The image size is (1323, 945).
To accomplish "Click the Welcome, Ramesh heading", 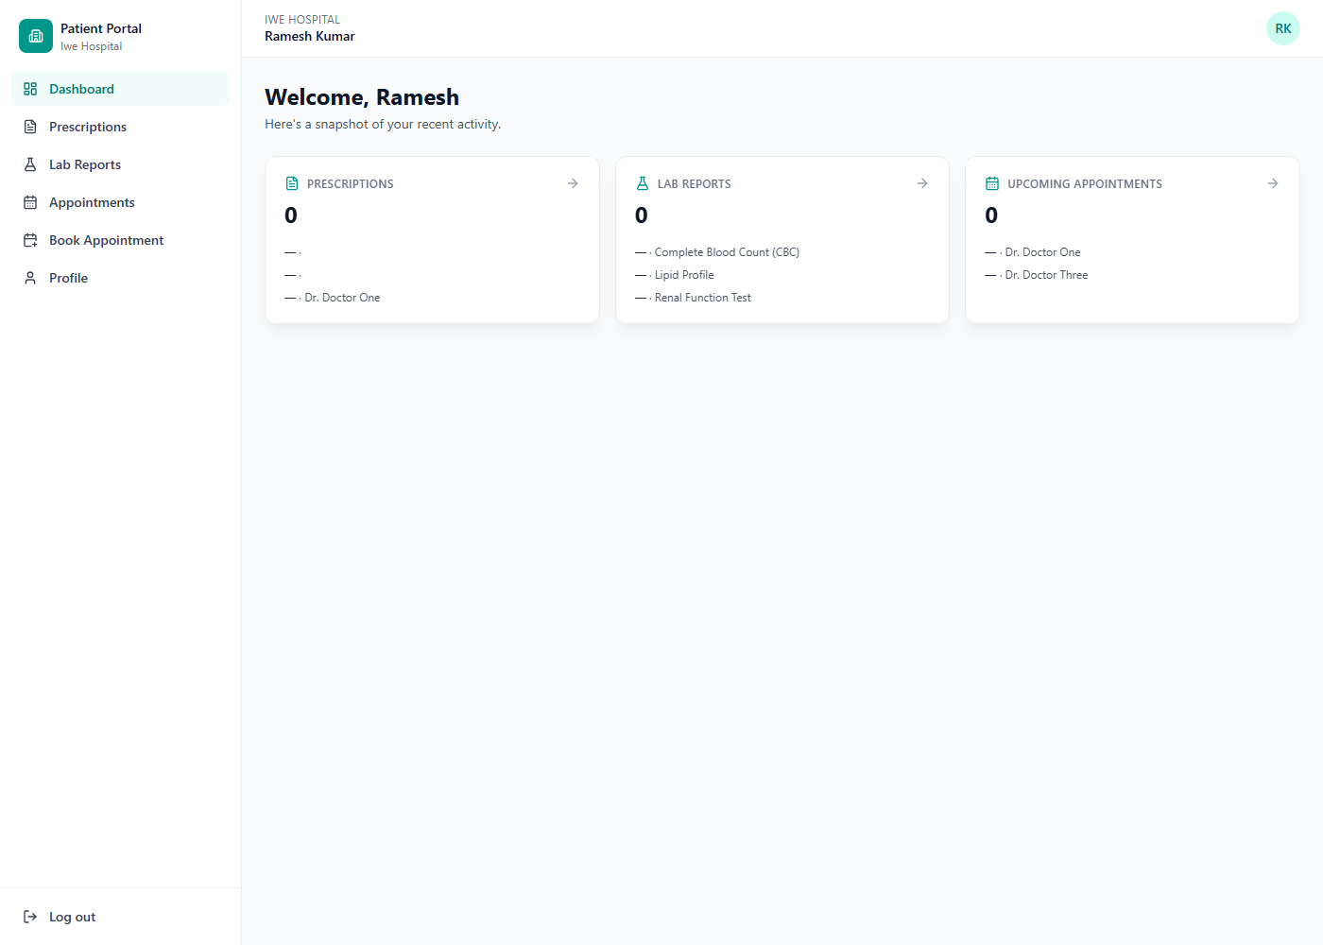I will [x=362, y=97].
